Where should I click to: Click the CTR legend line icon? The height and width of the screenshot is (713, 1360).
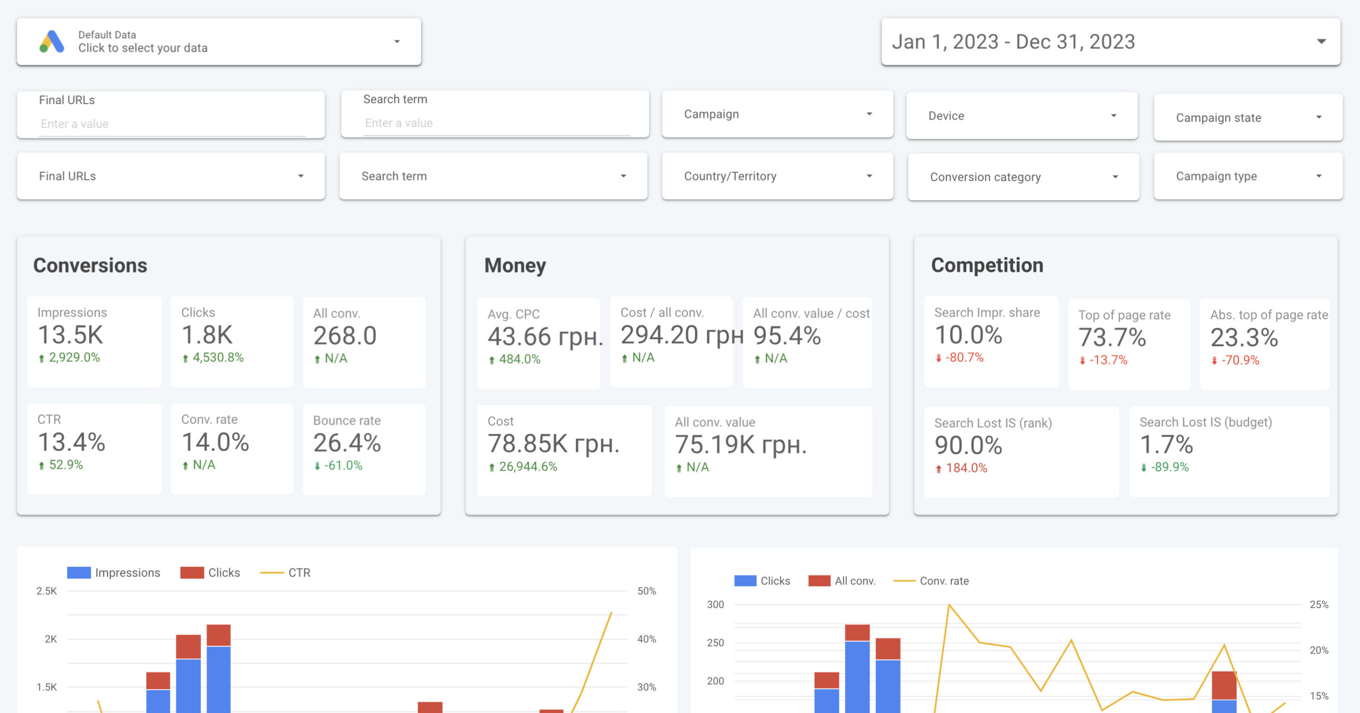pyautogui.click(x=272, y=573)
